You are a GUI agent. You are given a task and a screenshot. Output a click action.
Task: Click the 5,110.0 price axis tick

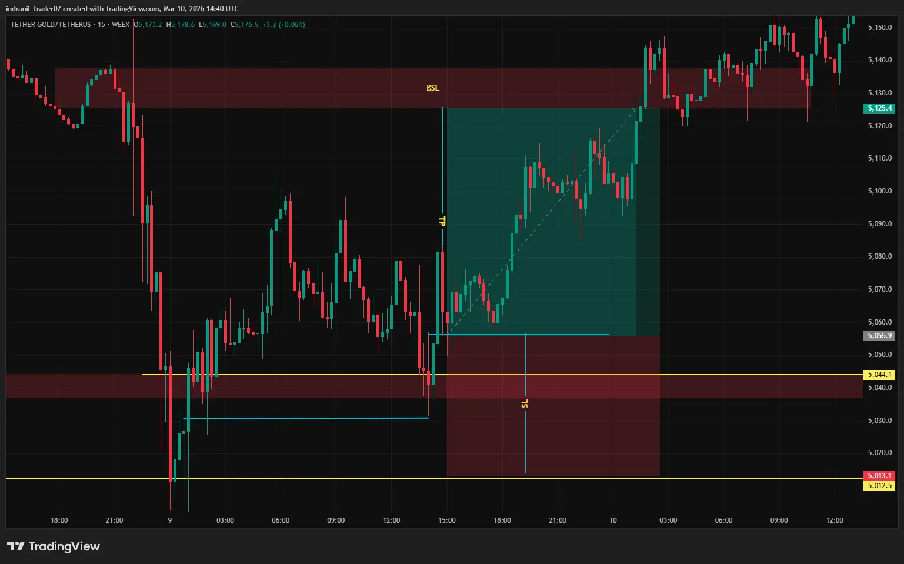pyautogui.click(x=880, y=158)
